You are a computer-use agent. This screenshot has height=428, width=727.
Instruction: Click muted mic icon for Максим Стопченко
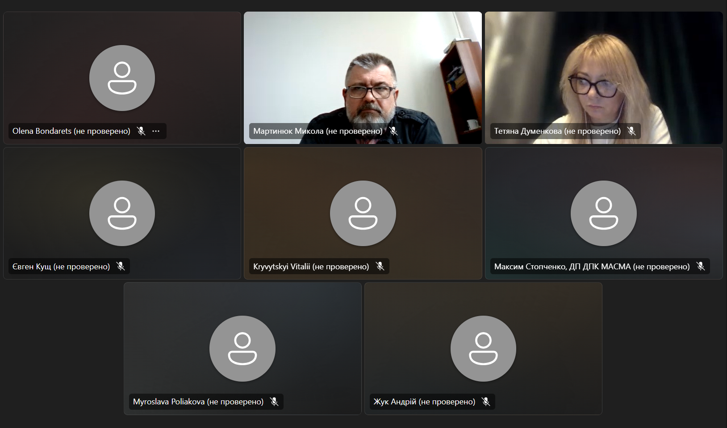pyautogui.click(x=701, y=267)
